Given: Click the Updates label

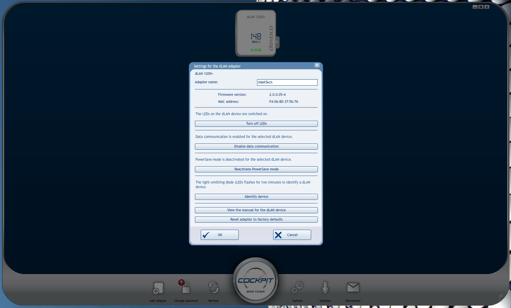Looking at the screenshot, I should point(325,301).
